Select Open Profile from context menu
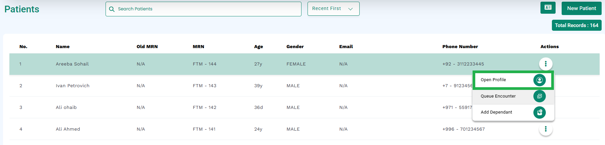The width and height of the screenshot is (605, 145). tap(513, 80)
